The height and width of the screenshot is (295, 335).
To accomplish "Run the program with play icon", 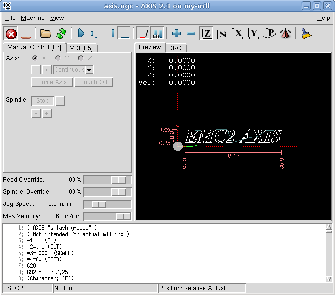I will point(81,34).
